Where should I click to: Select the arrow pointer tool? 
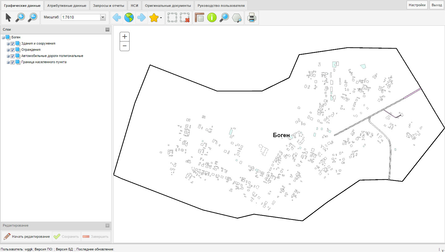[x=8, y=18]
